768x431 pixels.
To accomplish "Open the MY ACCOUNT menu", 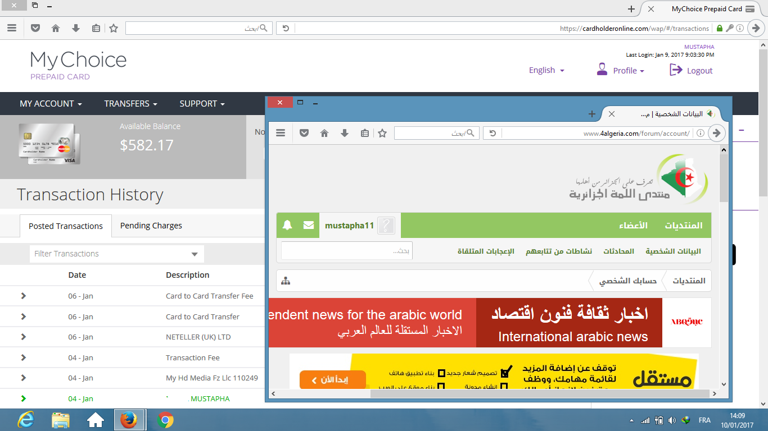I will point(51,103).
